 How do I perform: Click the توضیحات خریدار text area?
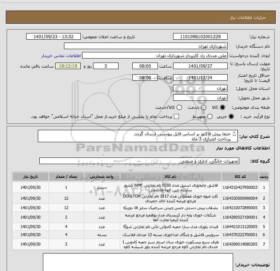[138, 262]
